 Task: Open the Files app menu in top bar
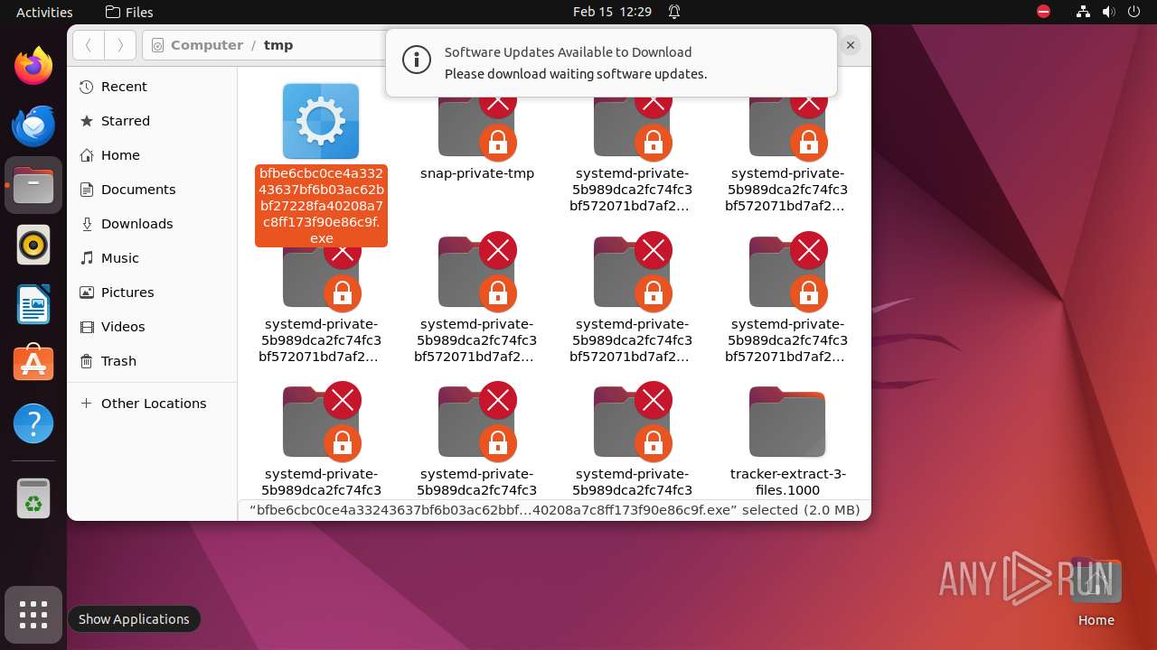(129, 12)
